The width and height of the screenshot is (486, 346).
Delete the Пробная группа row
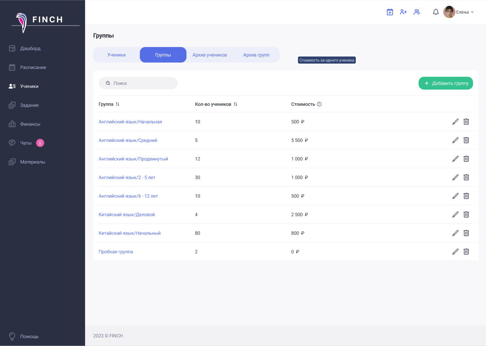tap(466, 251)
